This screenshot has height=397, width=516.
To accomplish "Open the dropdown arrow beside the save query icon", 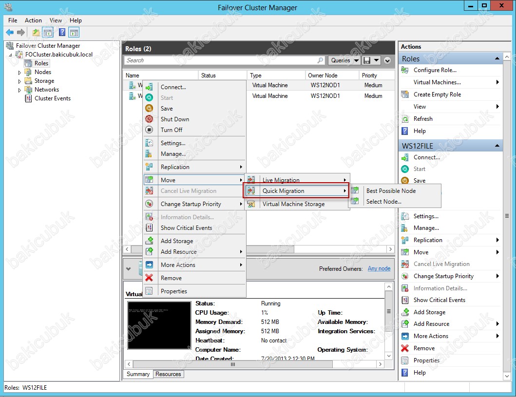I will (376, 60).
